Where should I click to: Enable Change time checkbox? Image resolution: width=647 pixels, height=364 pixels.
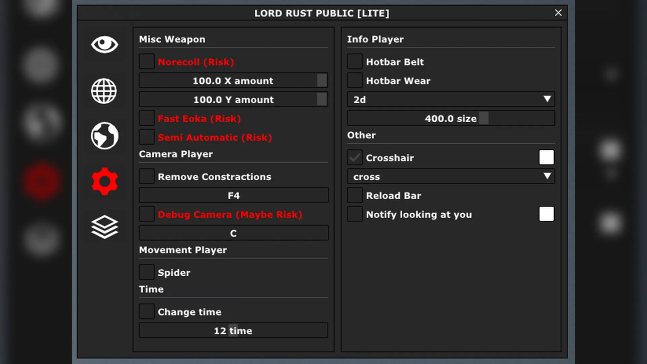147,312
